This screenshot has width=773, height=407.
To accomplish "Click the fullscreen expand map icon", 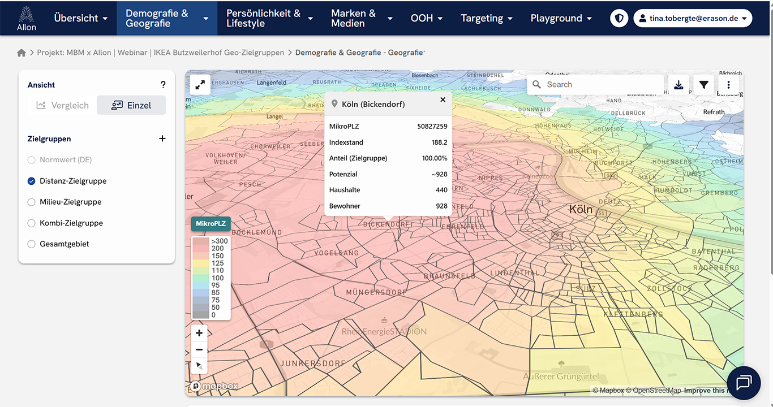I will (x=200, y=85).
